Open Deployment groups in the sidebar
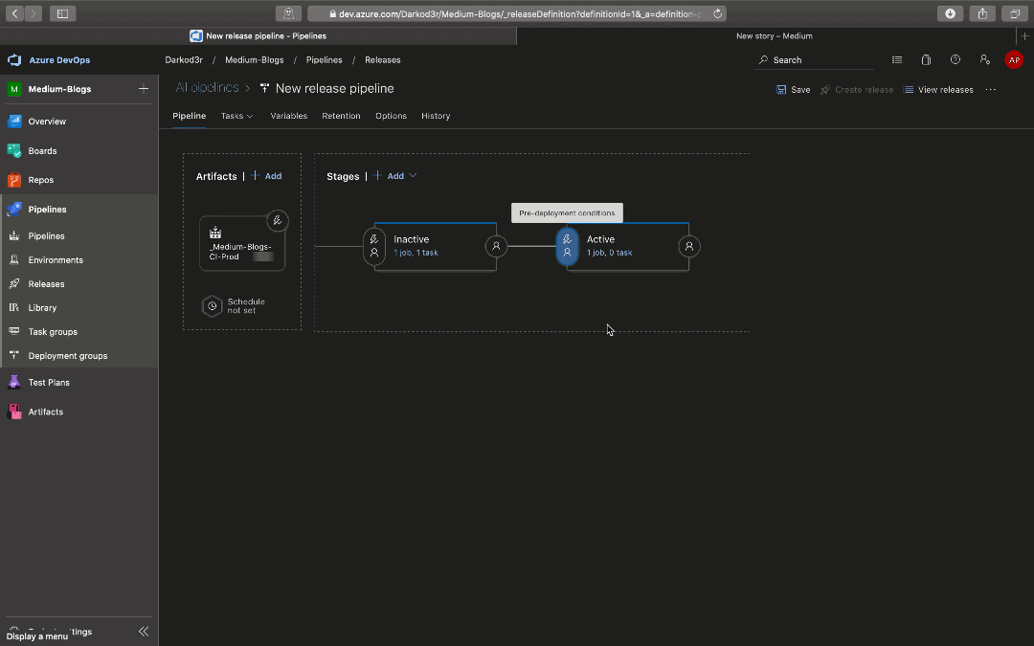 pos(67,356)
